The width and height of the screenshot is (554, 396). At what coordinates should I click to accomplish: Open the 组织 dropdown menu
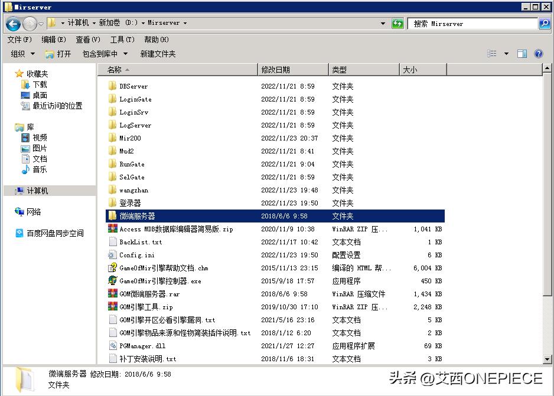click(x=22, y=53)
